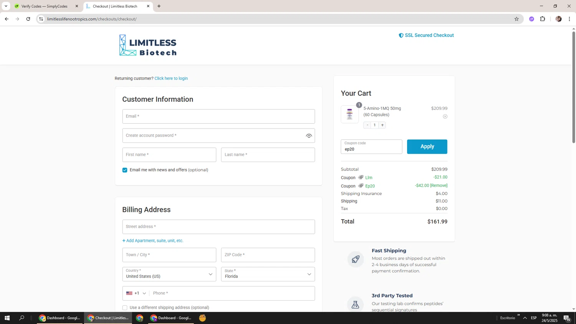The image size is (576, 324).
Task: Reload the checkout page
Action: [x=28, y=19]
